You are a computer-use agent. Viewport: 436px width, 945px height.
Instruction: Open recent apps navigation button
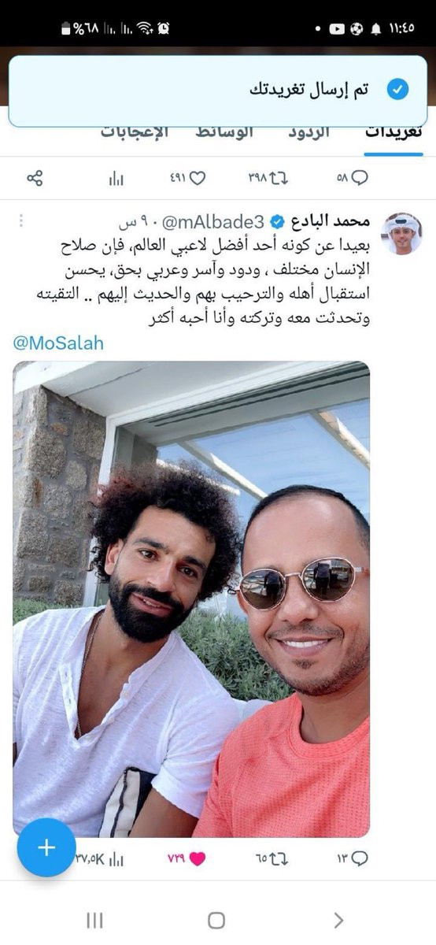[94, 920]
